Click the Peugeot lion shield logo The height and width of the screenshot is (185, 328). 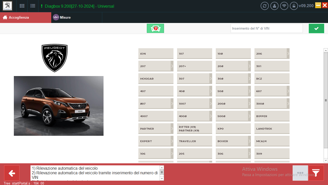pos(55,58)
